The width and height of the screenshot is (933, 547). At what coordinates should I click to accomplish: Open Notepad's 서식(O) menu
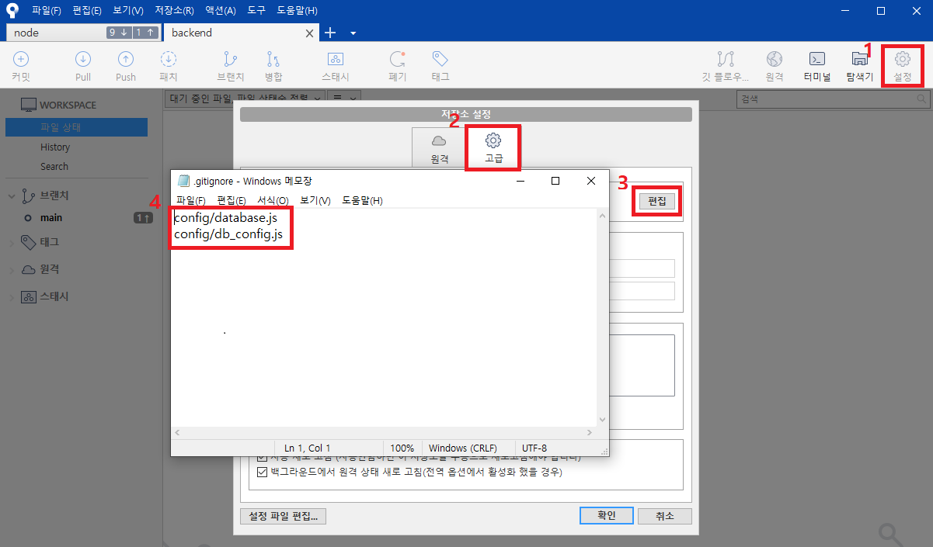[273, 201]
